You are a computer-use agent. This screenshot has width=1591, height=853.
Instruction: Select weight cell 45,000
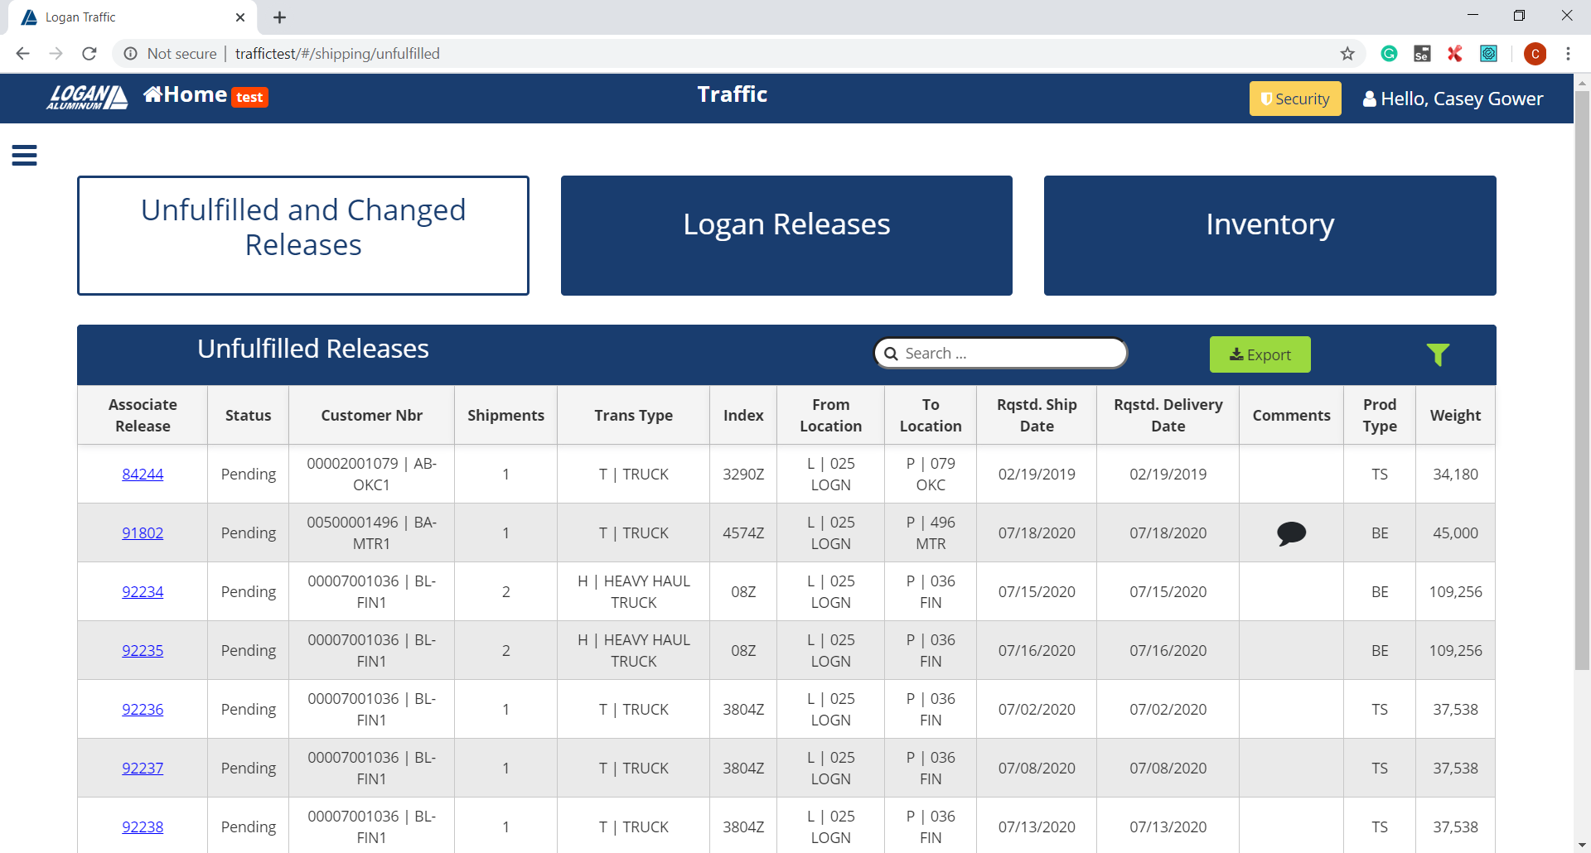[x=1455, y=533]
